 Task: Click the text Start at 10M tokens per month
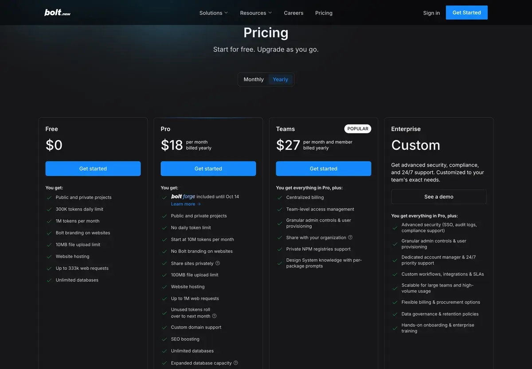point(202,239)
